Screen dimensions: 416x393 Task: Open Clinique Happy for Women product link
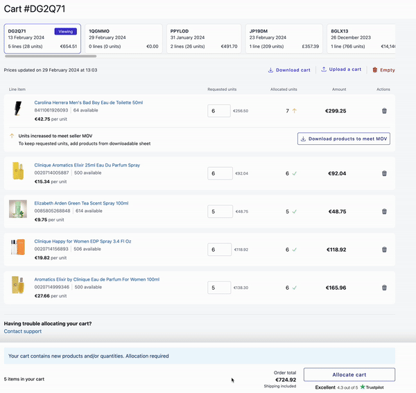click(83, 241)
